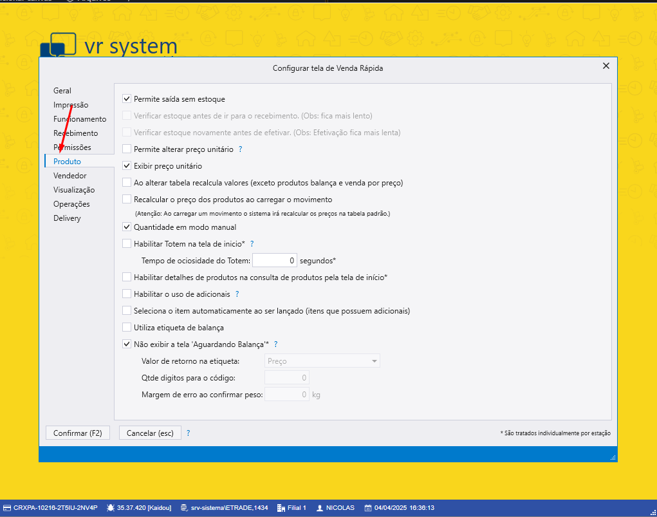This screenshot has width=657, height=517.
Task: Click the user icon next to NICOLAS
Action: (x=319, y=508)
